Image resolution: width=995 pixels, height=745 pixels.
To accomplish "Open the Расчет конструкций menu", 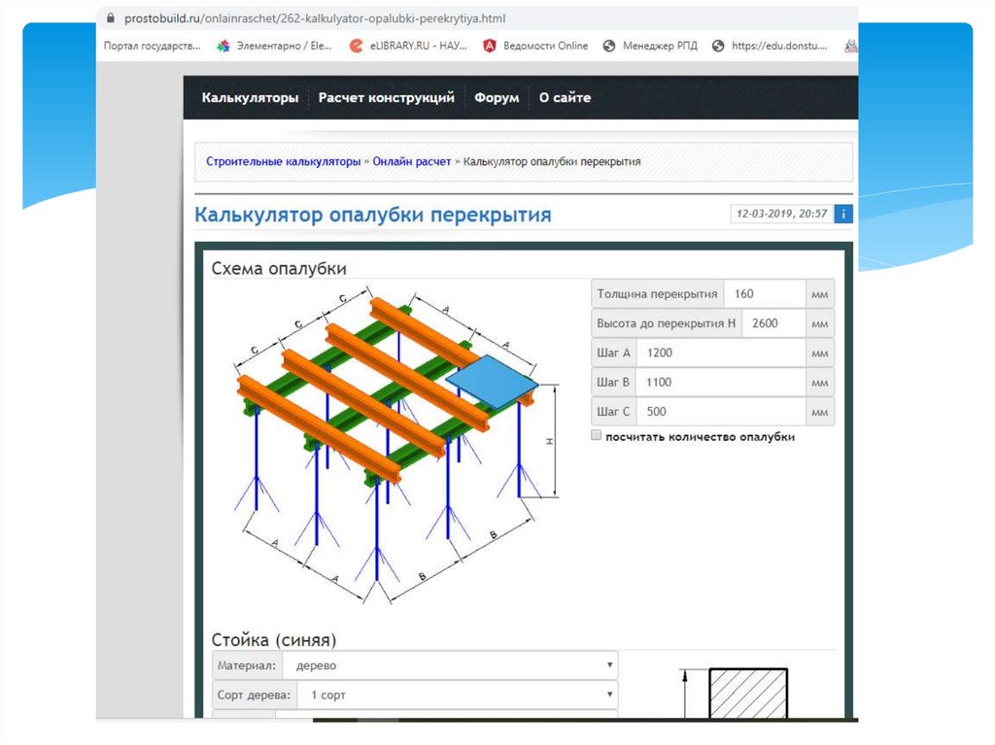I will click(x=387, y=98).
